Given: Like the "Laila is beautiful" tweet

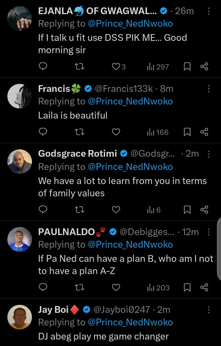Looking at the screenshot, I should [116, 132].
